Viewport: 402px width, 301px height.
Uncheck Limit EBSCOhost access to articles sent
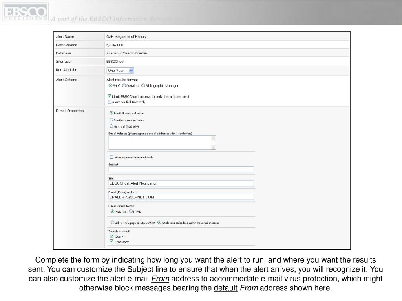coord(110,96)
